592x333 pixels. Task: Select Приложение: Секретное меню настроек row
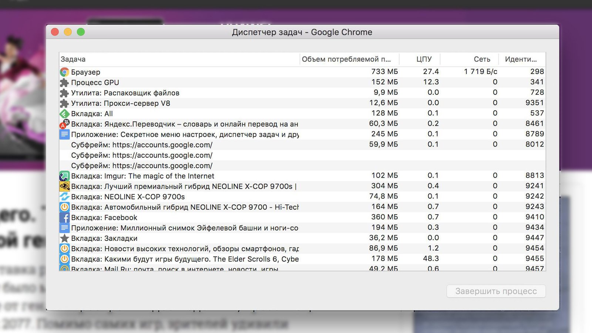(302, 134)
